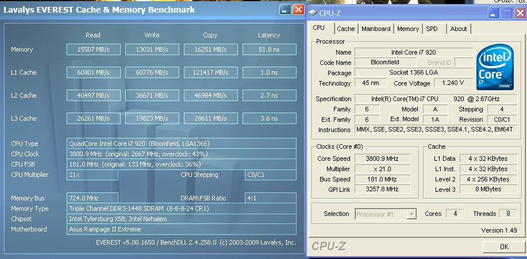Click the Instructions field in CPU-Z
This screenshot has height=259, width=527.
[x=436, y=130]
